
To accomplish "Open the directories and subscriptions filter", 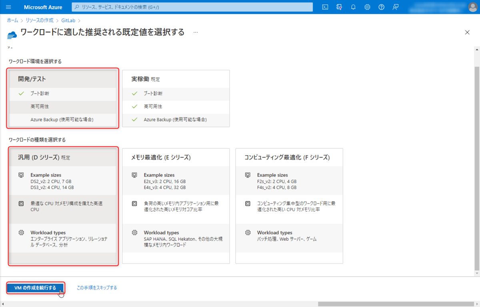I will (339, 7).
